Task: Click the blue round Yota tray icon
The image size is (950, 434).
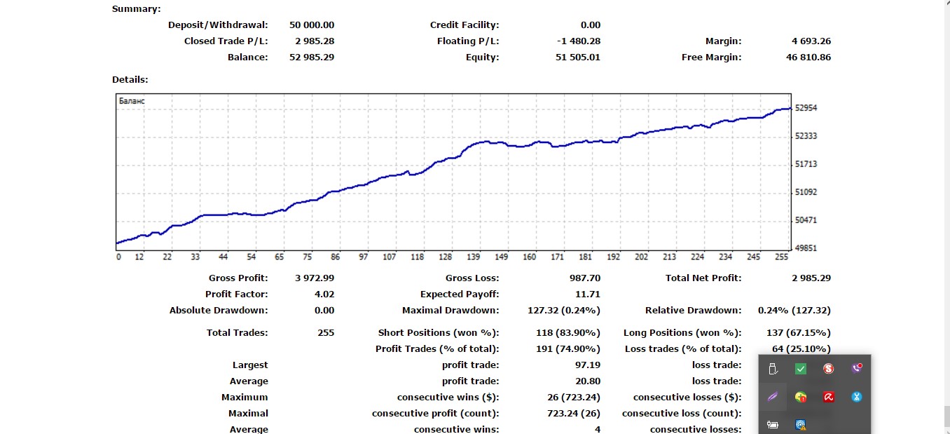Action: (856, 397)
